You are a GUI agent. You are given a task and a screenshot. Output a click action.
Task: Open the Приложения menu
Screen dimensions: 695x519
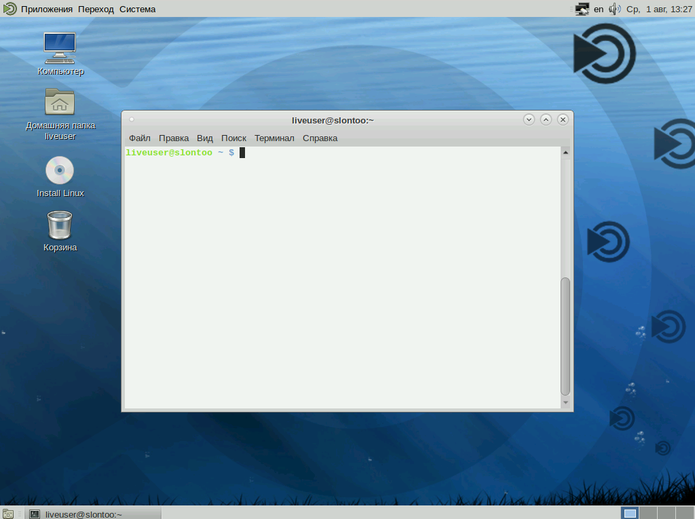(x=46, y=9)
